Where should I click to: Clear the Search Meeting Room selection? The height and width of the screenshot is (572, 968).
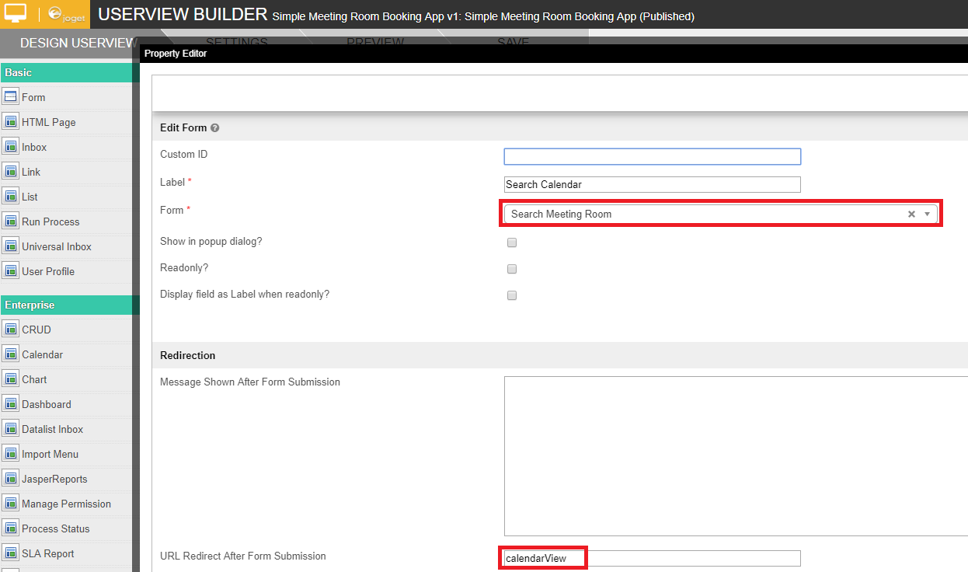[x=911, y=214]
